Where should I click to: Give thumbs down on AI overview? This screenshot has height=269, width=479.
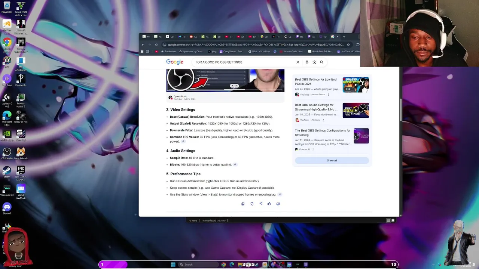278,204
